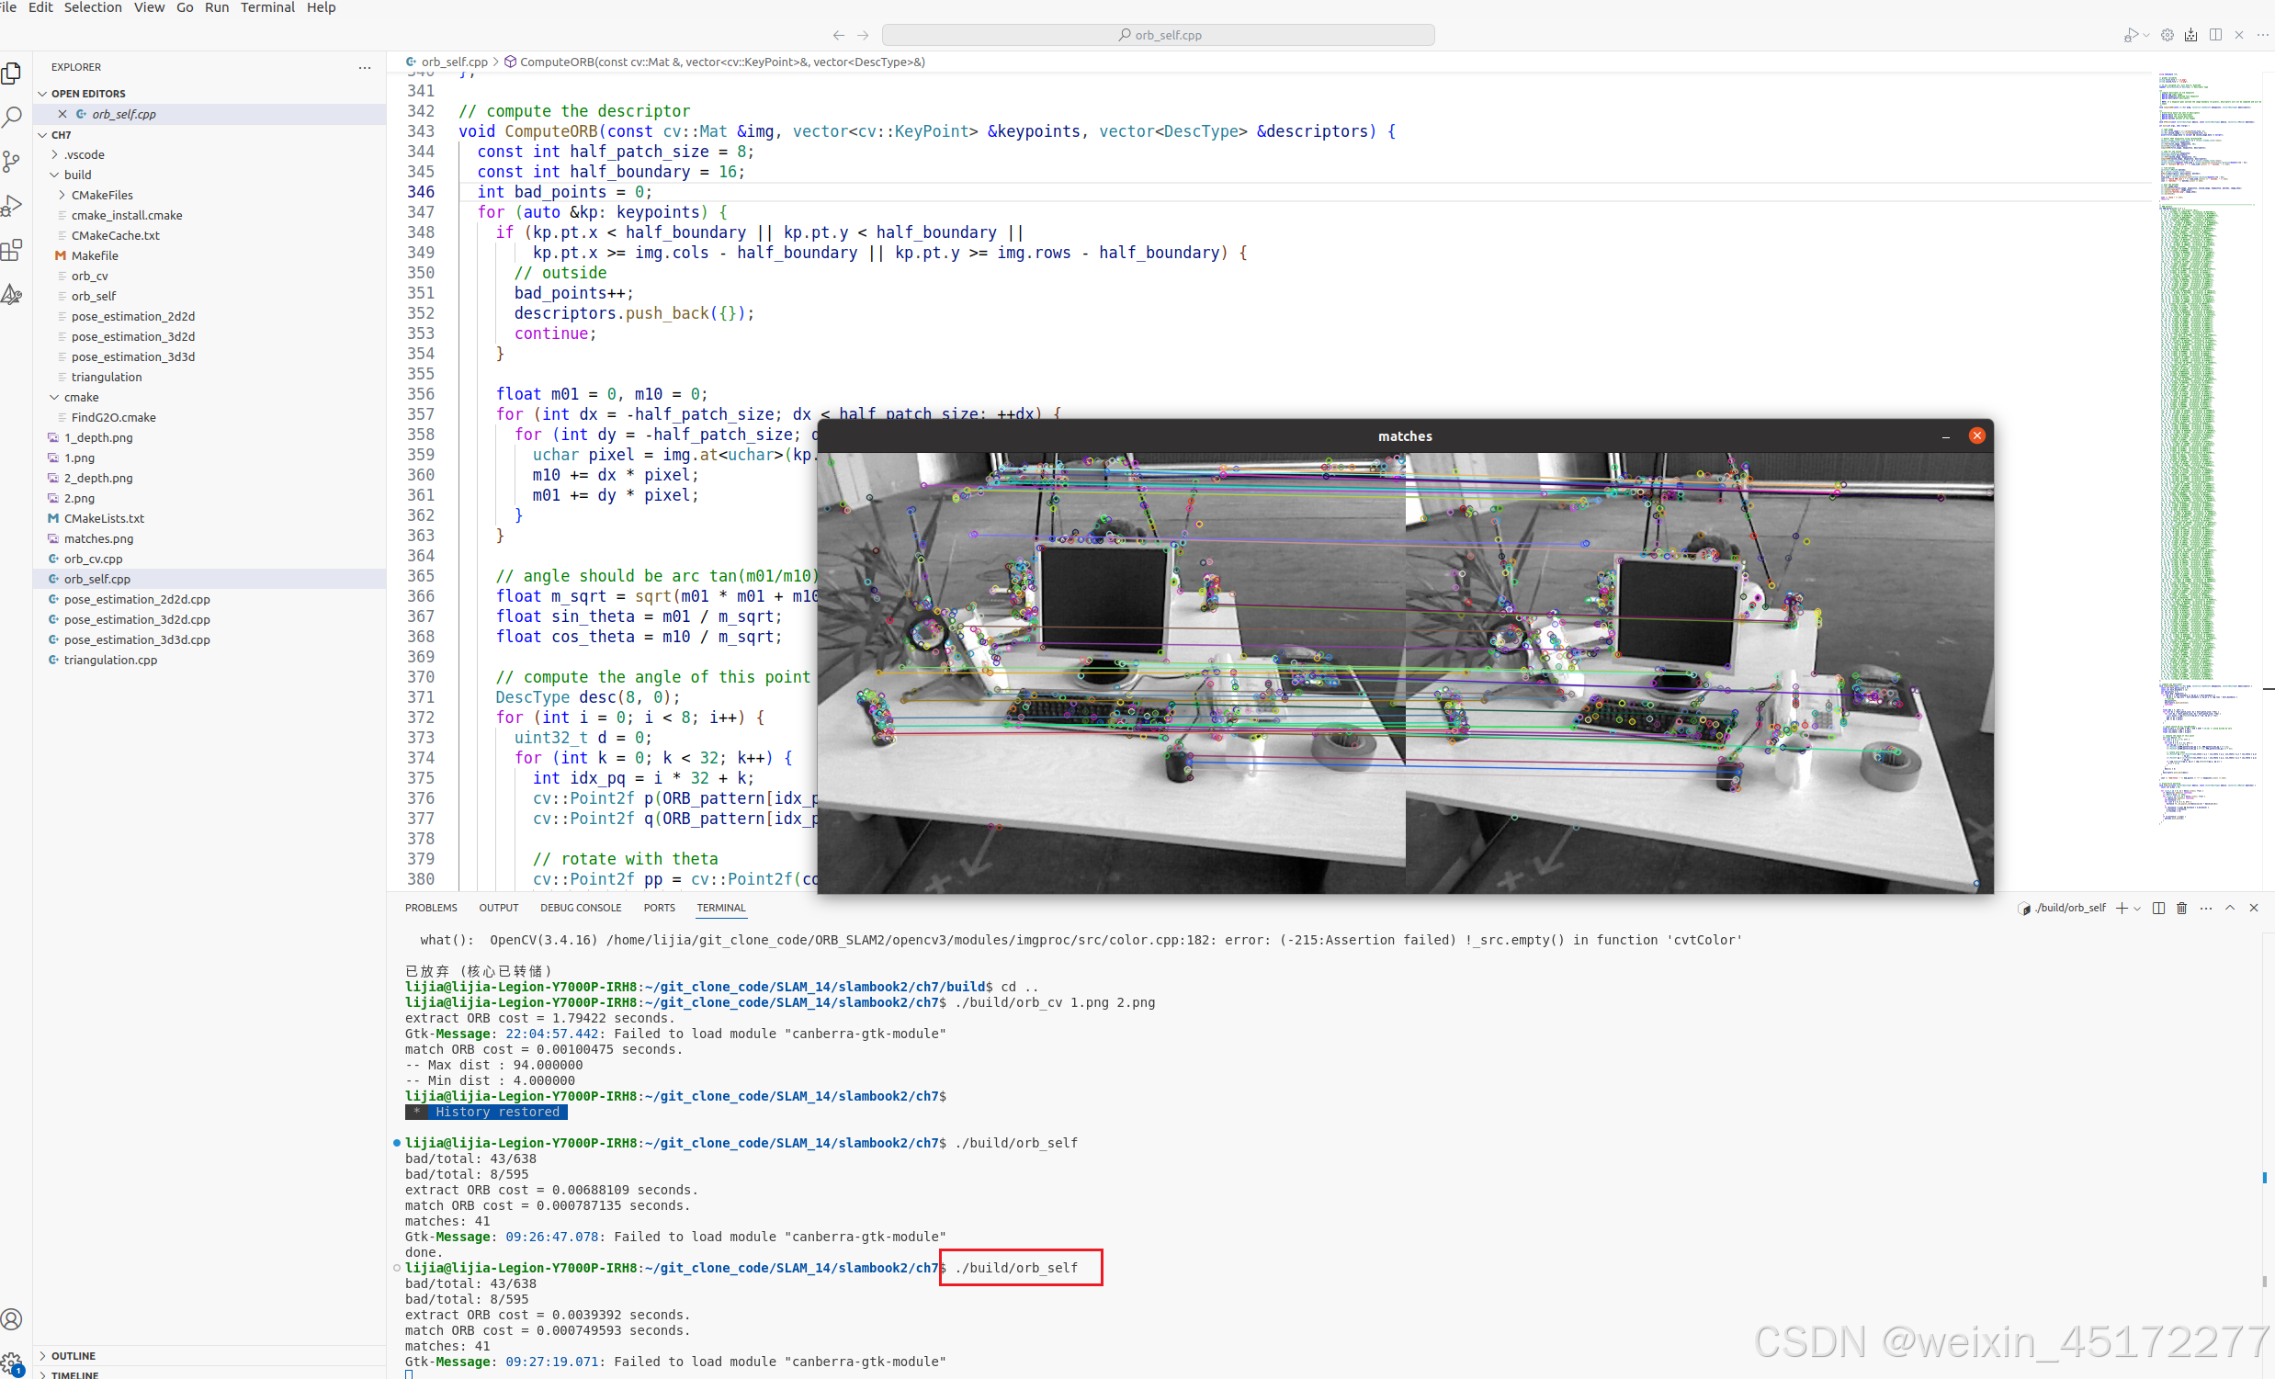Open Accounts menu in activity bar

[12, 1319]
